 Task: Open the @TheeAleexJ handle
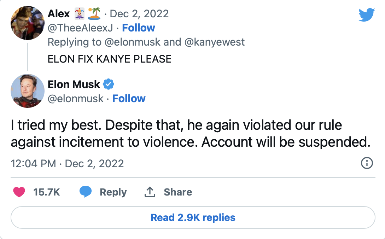(80, 28)
